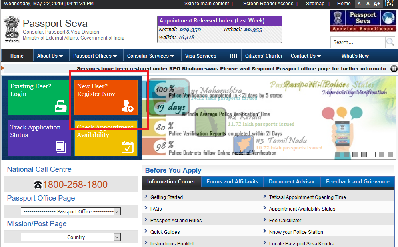Open the Consular Services menu
The width and height of the screenshot is (398, 247).
point(150,56)
